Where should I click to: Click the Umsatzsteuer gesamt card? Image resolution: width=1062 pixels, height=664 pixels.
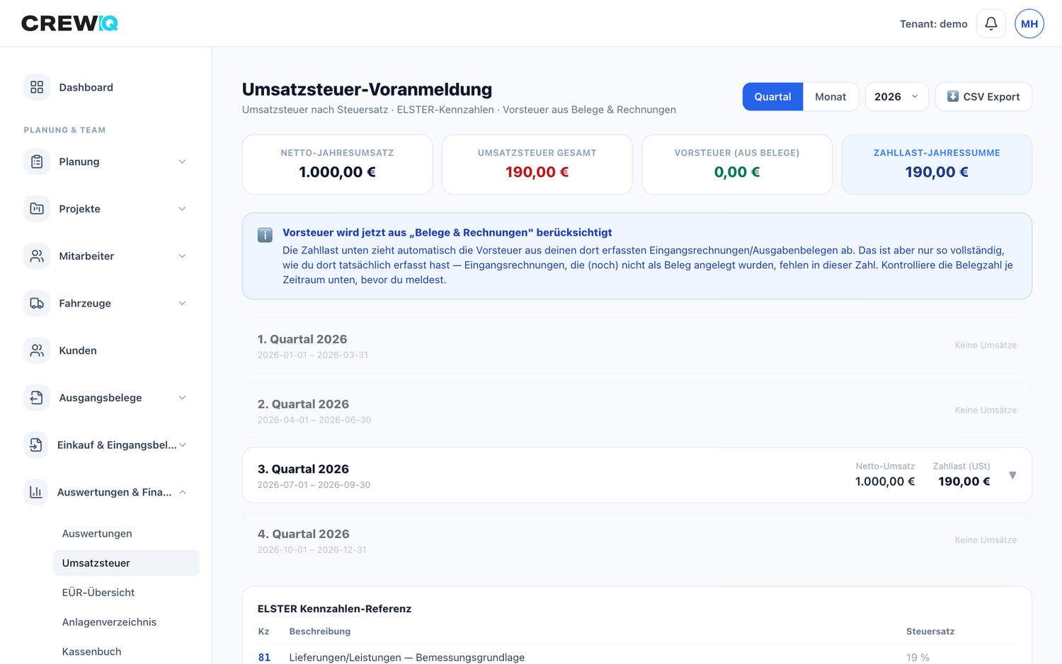pyautogui.click(x=537, y=164)
